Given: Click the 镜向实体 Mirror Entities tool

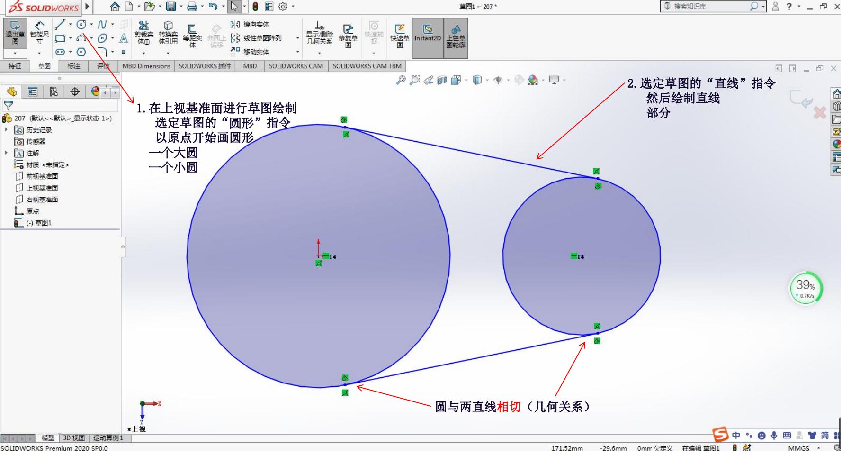Looking at the screenshot, I should pos(250,24).
